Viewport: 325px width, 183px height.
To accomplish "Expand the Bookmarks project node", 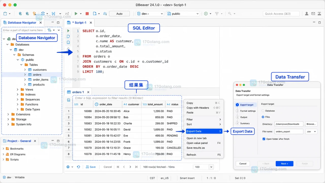I will coord(3,149).
